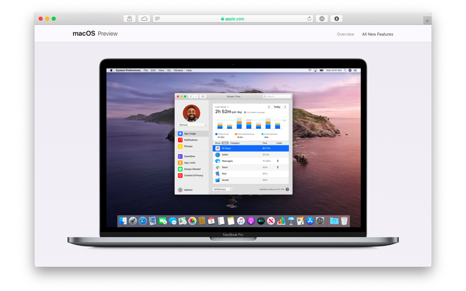
Task: Open Notification Center list icon
Action: point(355,70)
